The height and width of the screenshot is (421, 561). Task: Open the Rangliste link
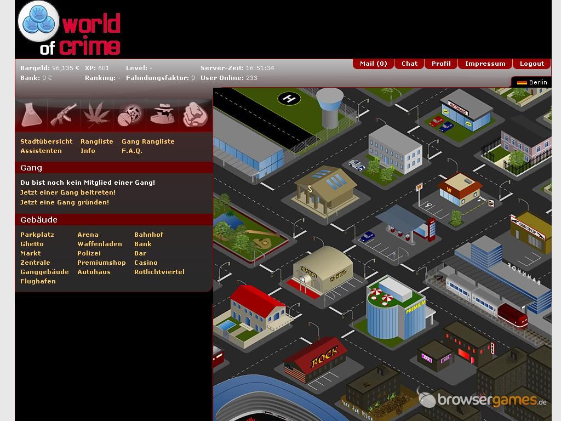pyautogui.click(x=96, y=141)
